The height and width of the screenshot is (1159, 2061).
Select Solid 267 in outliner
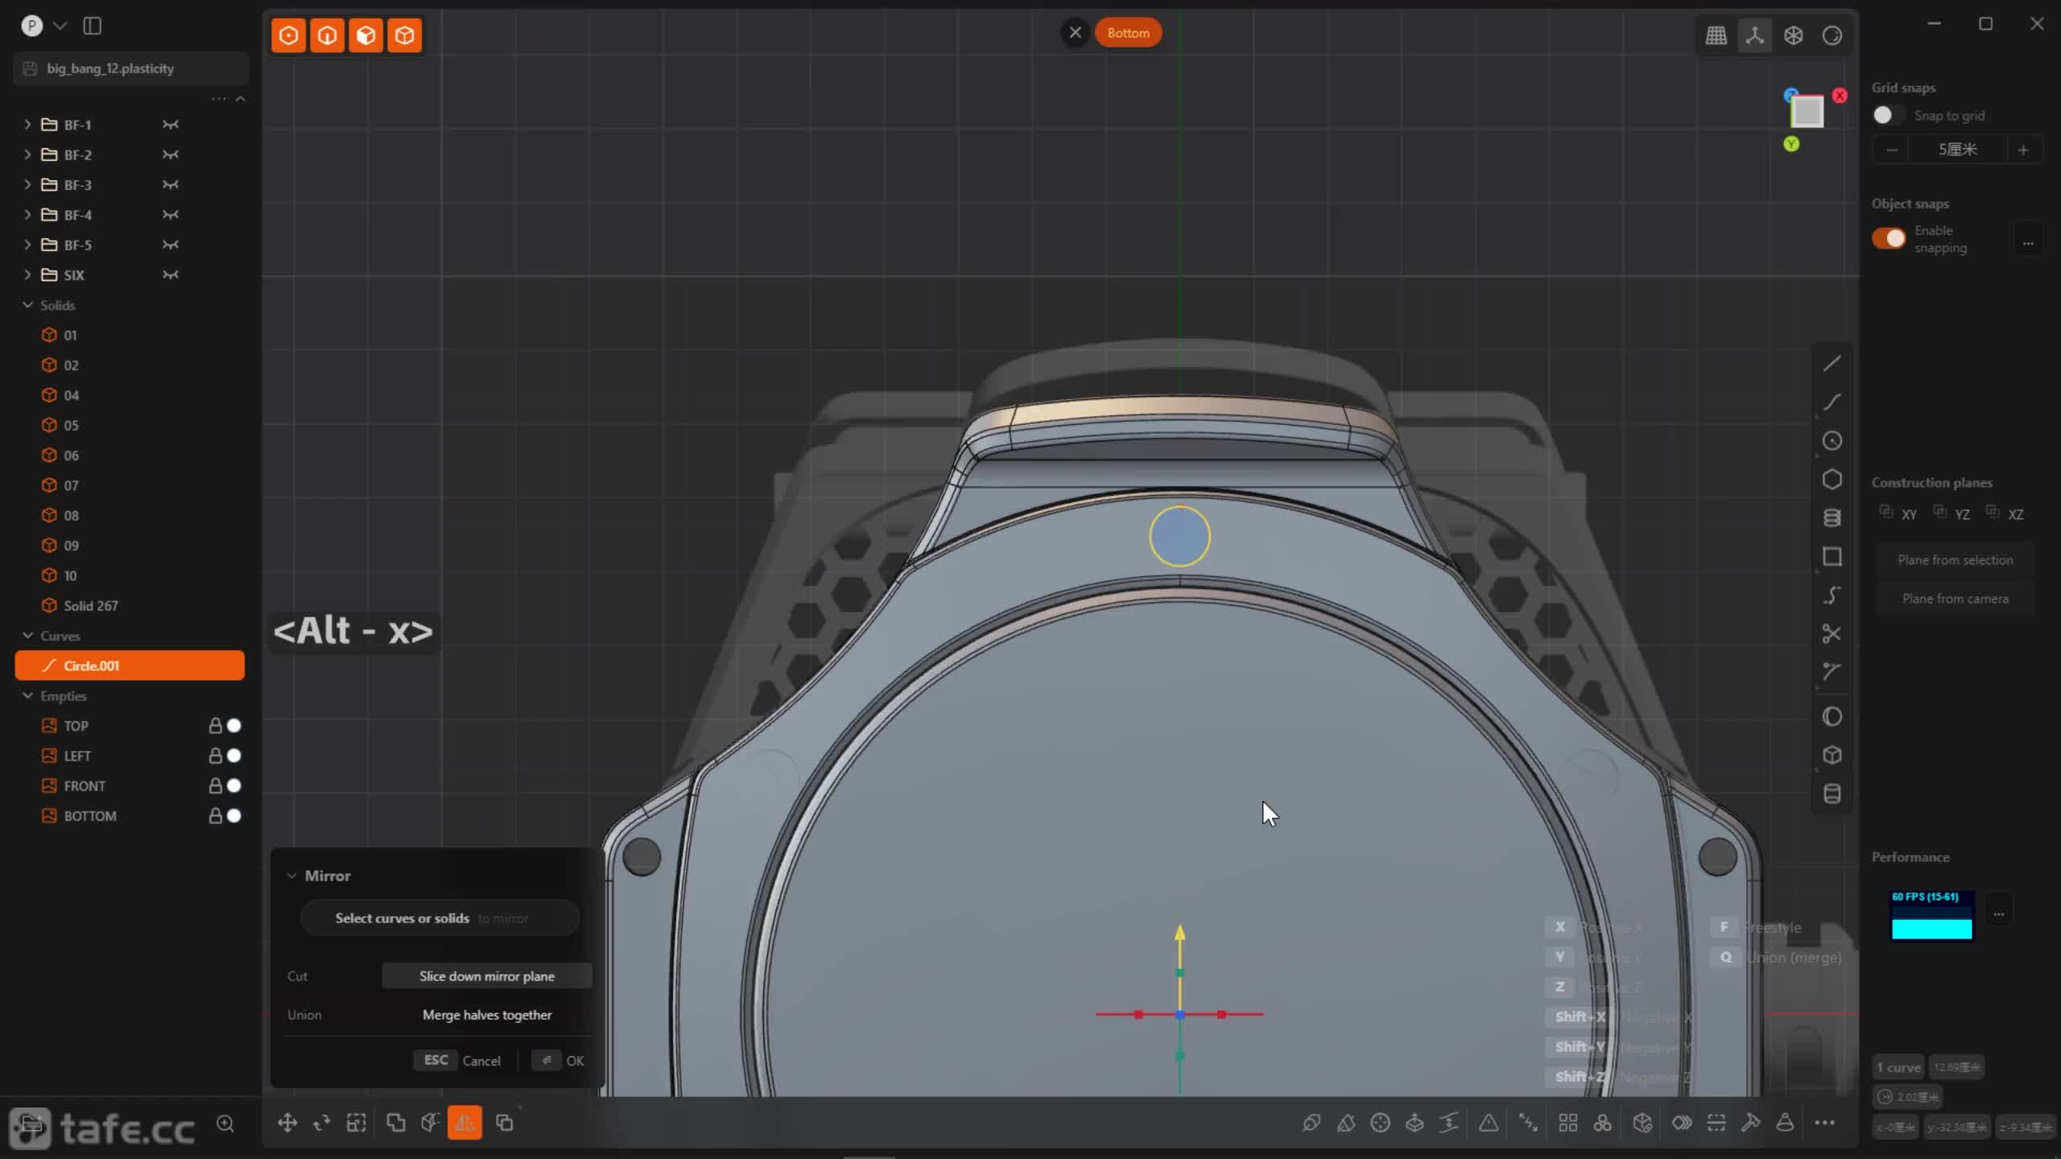[x=91, y=605]
